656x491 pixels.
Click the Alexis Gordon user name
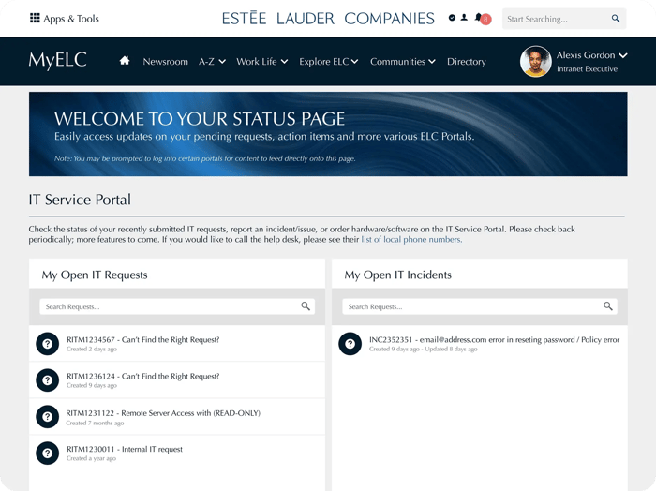(x=586, y=55)
